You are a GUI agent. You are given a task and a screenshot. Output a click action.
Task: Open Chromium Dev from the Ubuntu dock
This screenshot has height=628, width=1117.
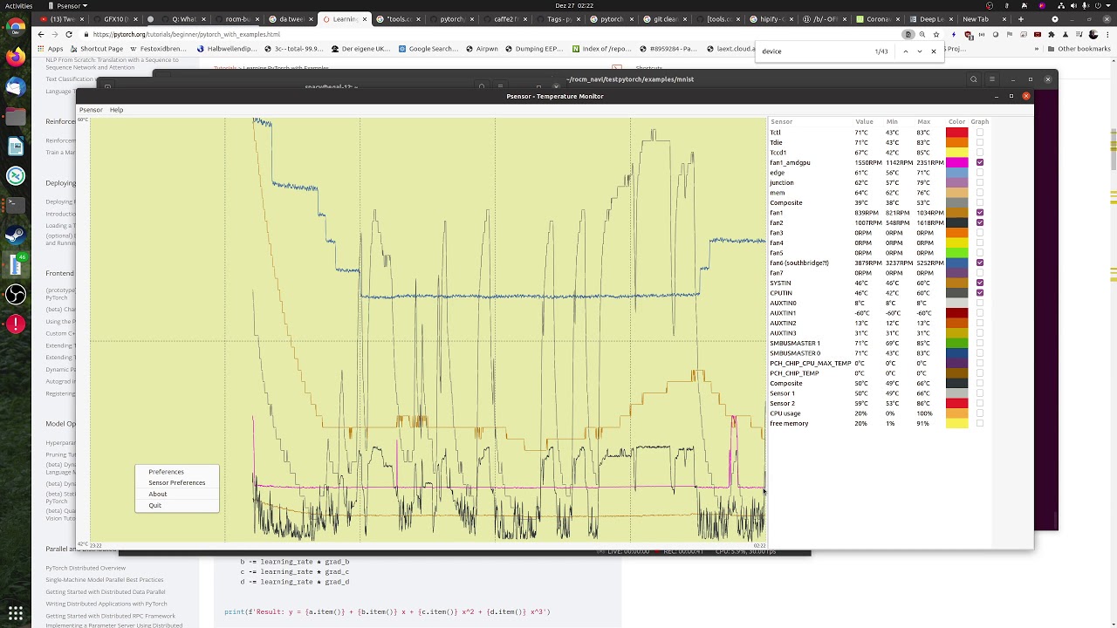pyautogui.click(x=16, y=28)
